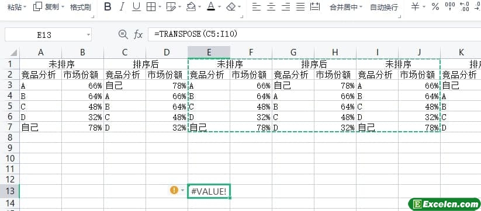Open alignment group dialog launcher

pyautogui.click(x=399, y=17)
